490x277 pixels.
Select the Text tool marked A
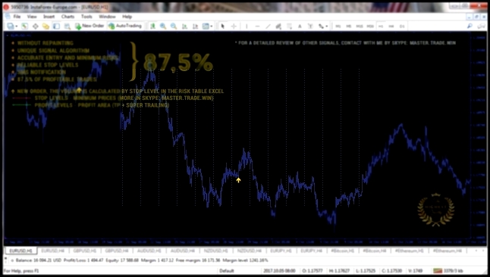click(300, 26)
